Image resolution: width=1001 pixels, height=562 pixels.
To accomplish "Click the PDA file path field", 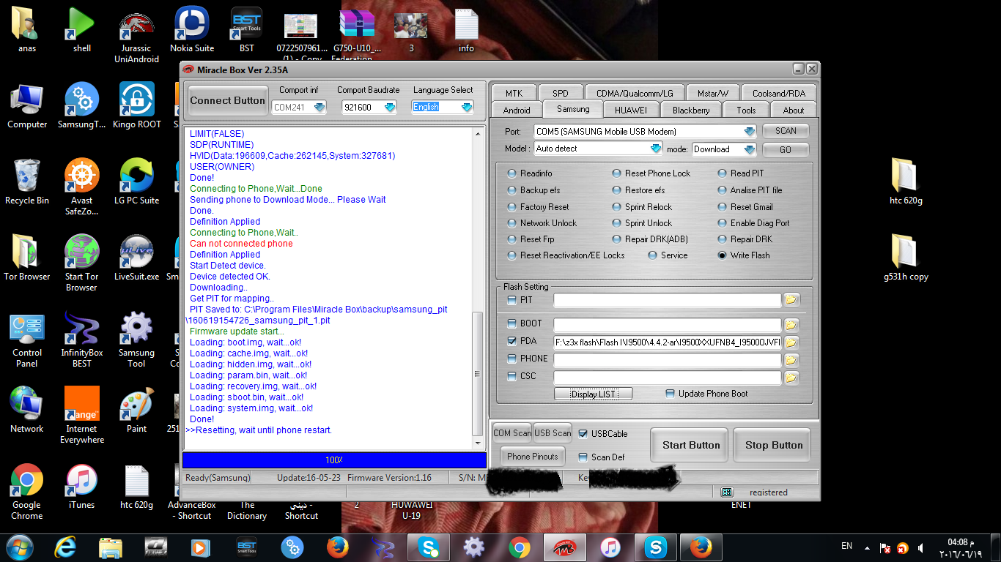I will point(668,342).
